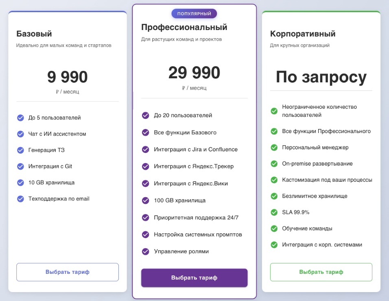Click checkmark icon next to "Интеграция с Git"
Screen dimensions: 389x301
click(x=20, y=166)
